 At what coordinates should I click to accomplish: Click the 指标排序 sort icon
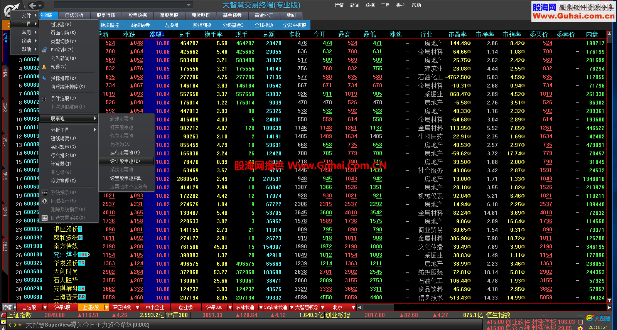[44, 78]
